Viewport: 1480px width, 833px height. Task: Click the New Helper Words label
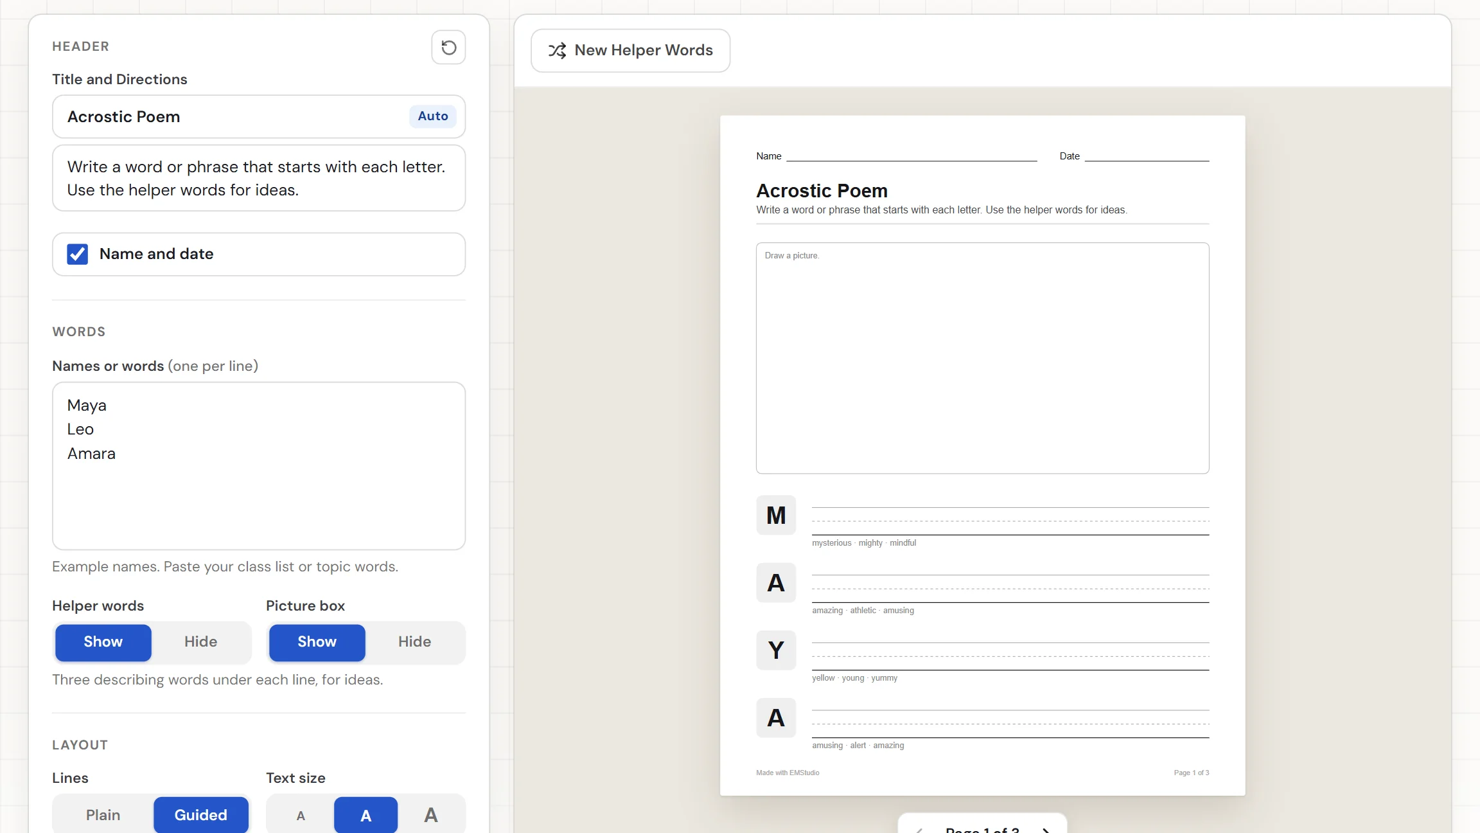pos(644,51)
